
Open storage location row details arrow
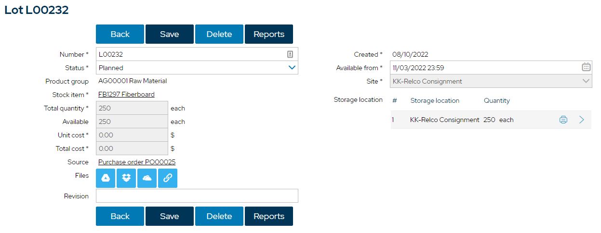(581, 120)
